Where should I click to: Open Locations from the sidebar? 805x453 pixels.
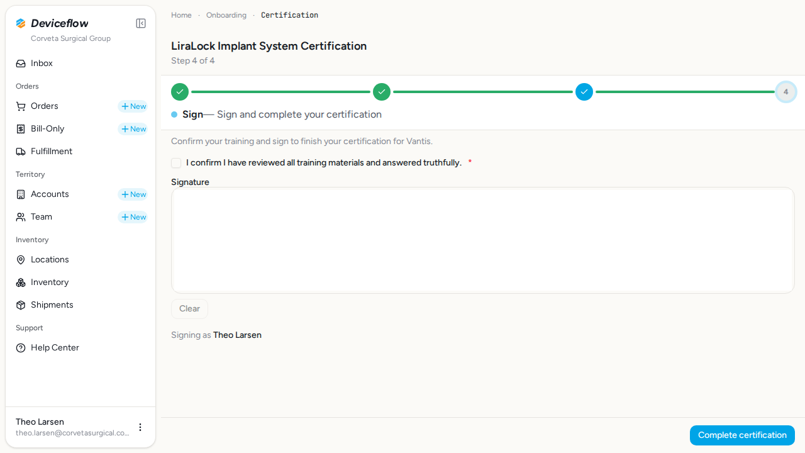tap(80, 260)
